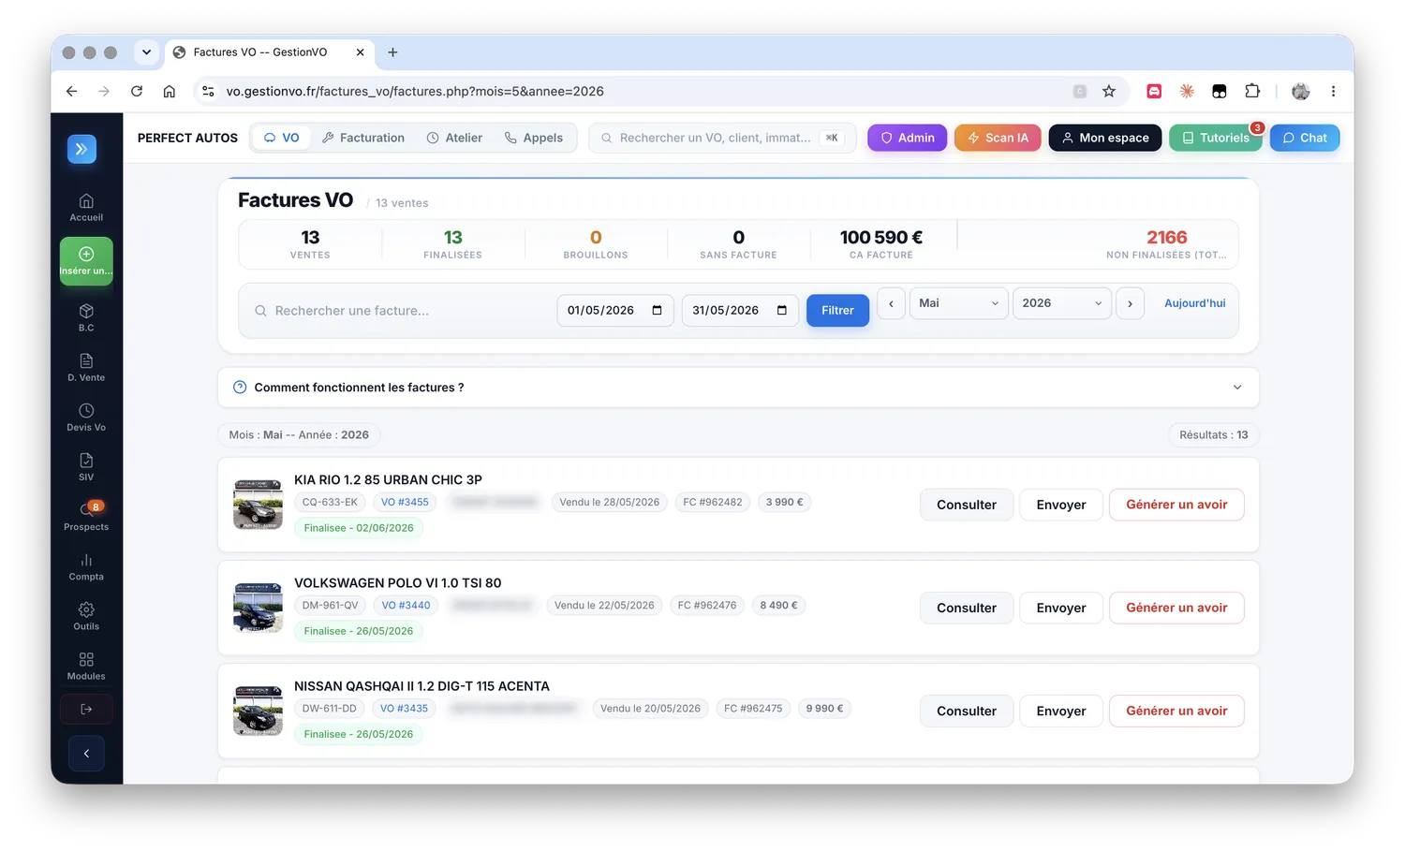Click the blue Filtrer button
The width and height of the screenshot is (1405, 851).
pyautogui.click(x=837, y=311)
